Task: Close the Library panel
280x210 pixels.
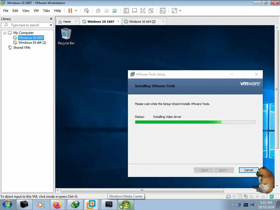Action: tap(51, 19)
